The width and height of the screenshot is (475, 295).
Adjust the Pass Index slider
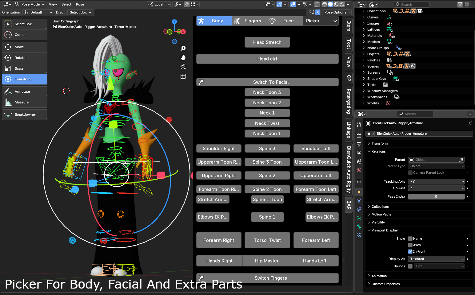pos(436,196)
